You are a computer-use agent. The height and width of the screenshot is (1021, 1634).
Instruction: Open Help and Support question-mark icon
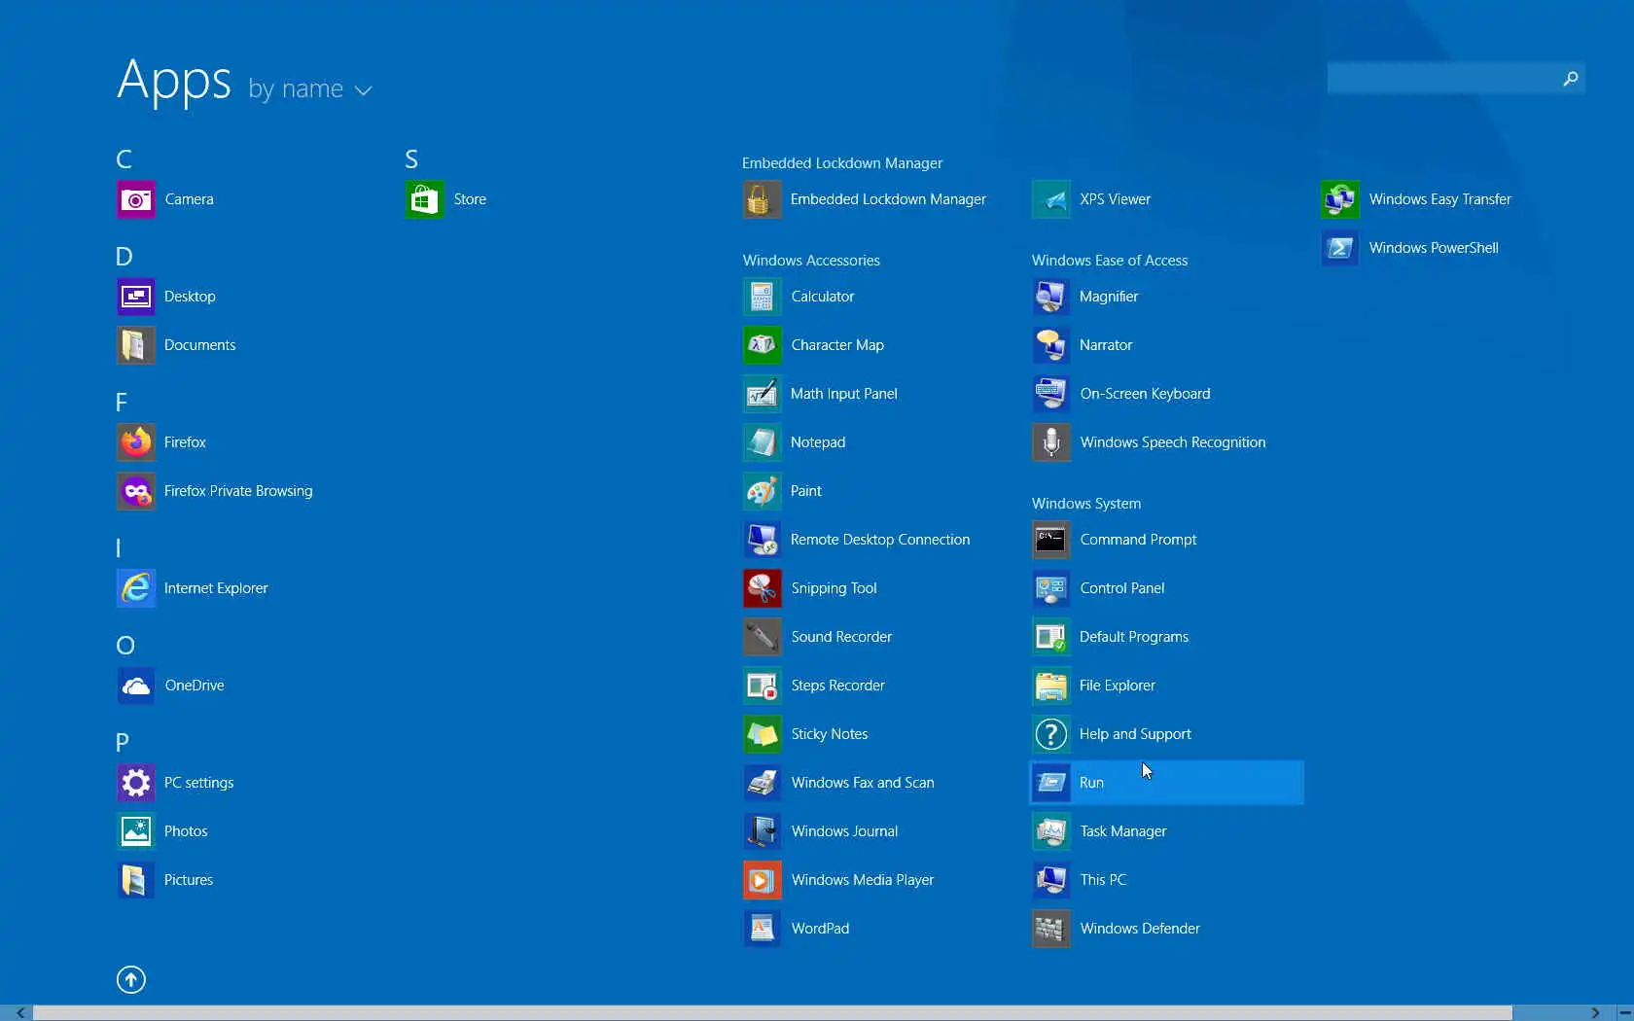(x=1051, y=734)
